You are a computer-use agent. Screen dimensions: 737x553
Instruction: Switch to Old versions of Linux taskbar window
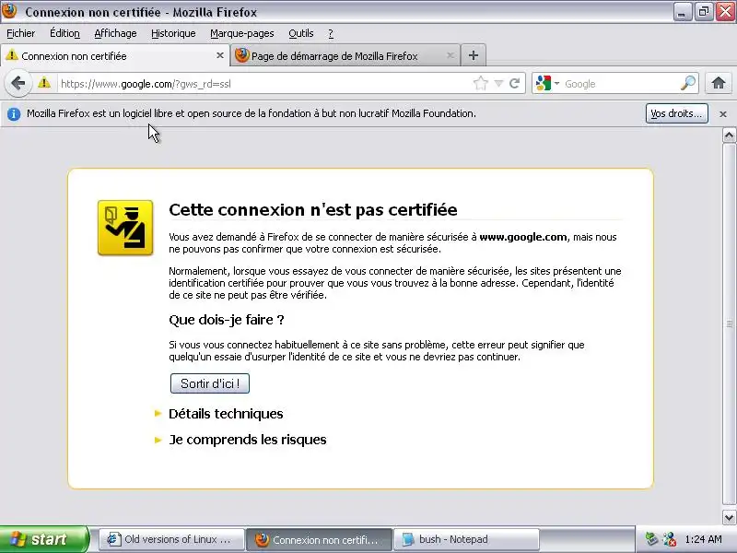tap(171, 539)
